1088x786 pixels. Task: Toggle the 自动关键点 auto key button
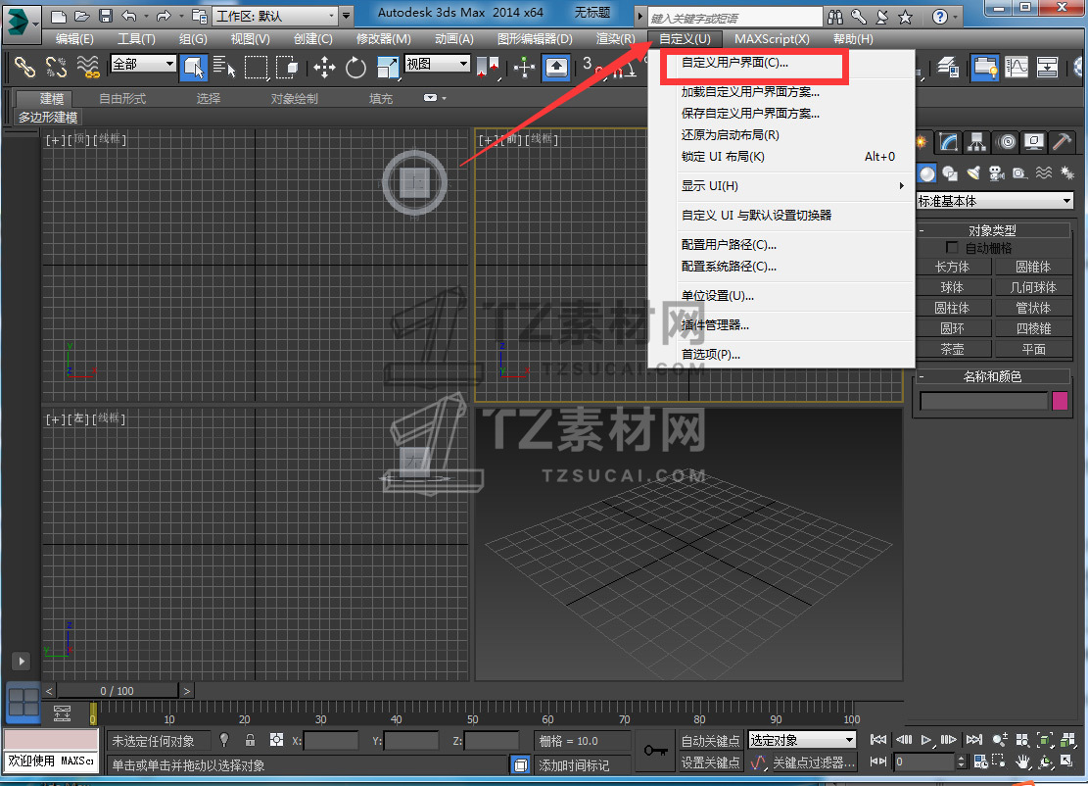click(x=711, y=741)
